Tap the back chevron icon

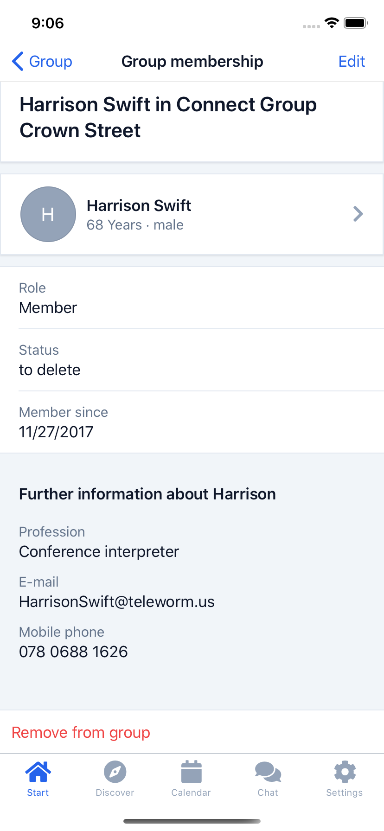pyautogui.click(x=18, y=61)
